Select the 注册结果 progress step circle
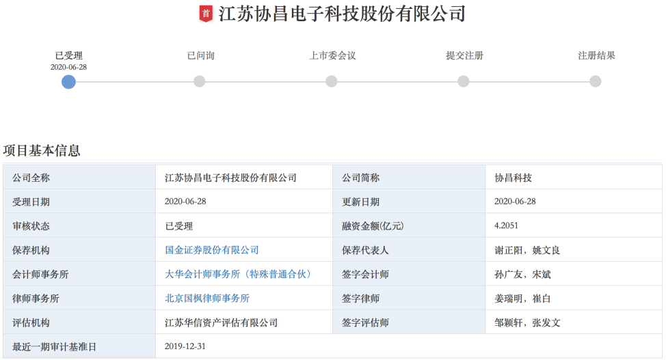Screen dimensions: 666x360 596,81
